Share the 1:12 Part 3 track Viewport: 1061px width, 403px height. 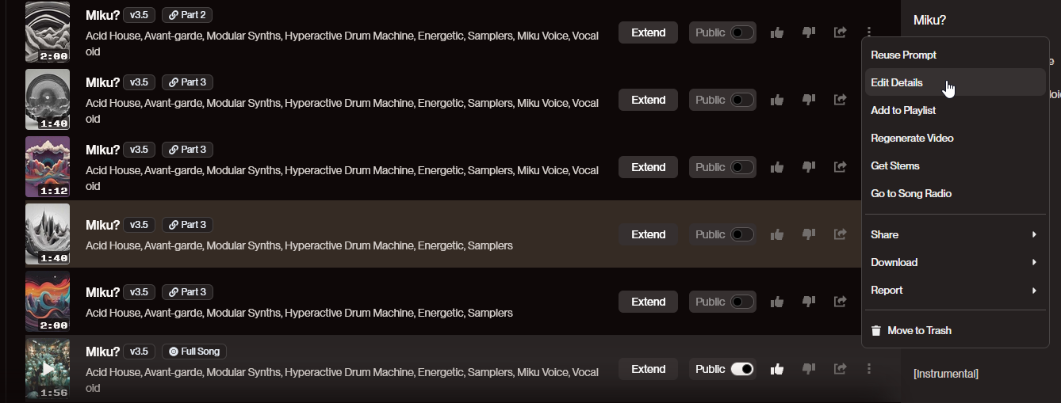pos(841,167)
